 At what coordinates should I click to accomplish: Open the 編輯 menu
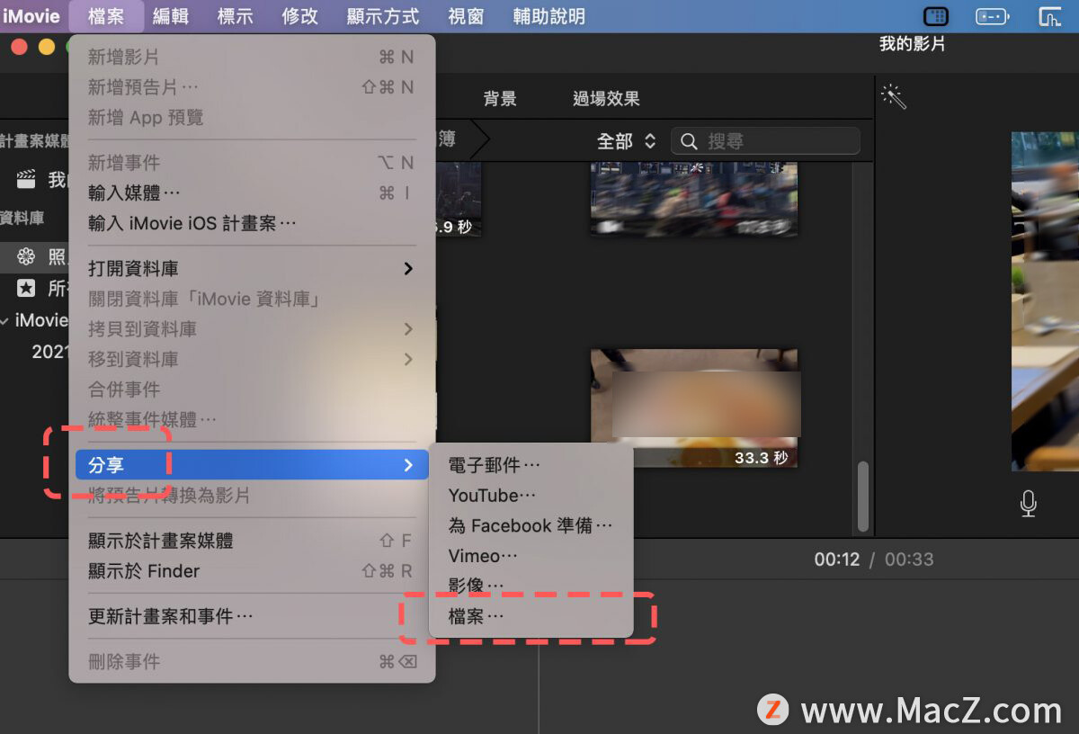(171, 16)
